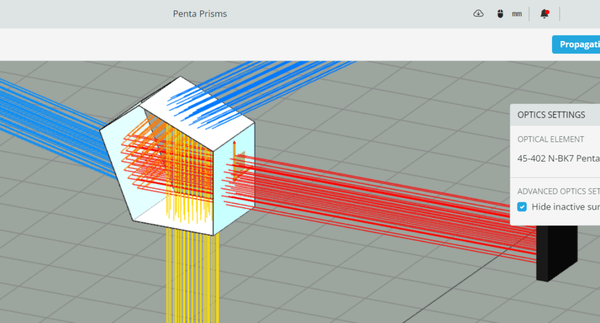The width and height of the screenshot is (600, 323).
Task: Select the black detector block
Action: [x=557, y=253]
